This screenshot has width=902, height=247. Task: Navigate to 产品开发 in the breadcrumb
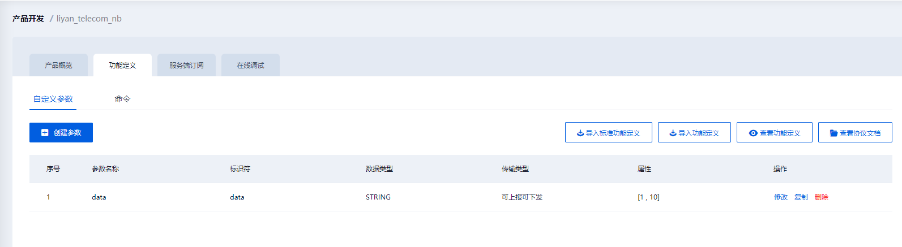tap(28, 19)
